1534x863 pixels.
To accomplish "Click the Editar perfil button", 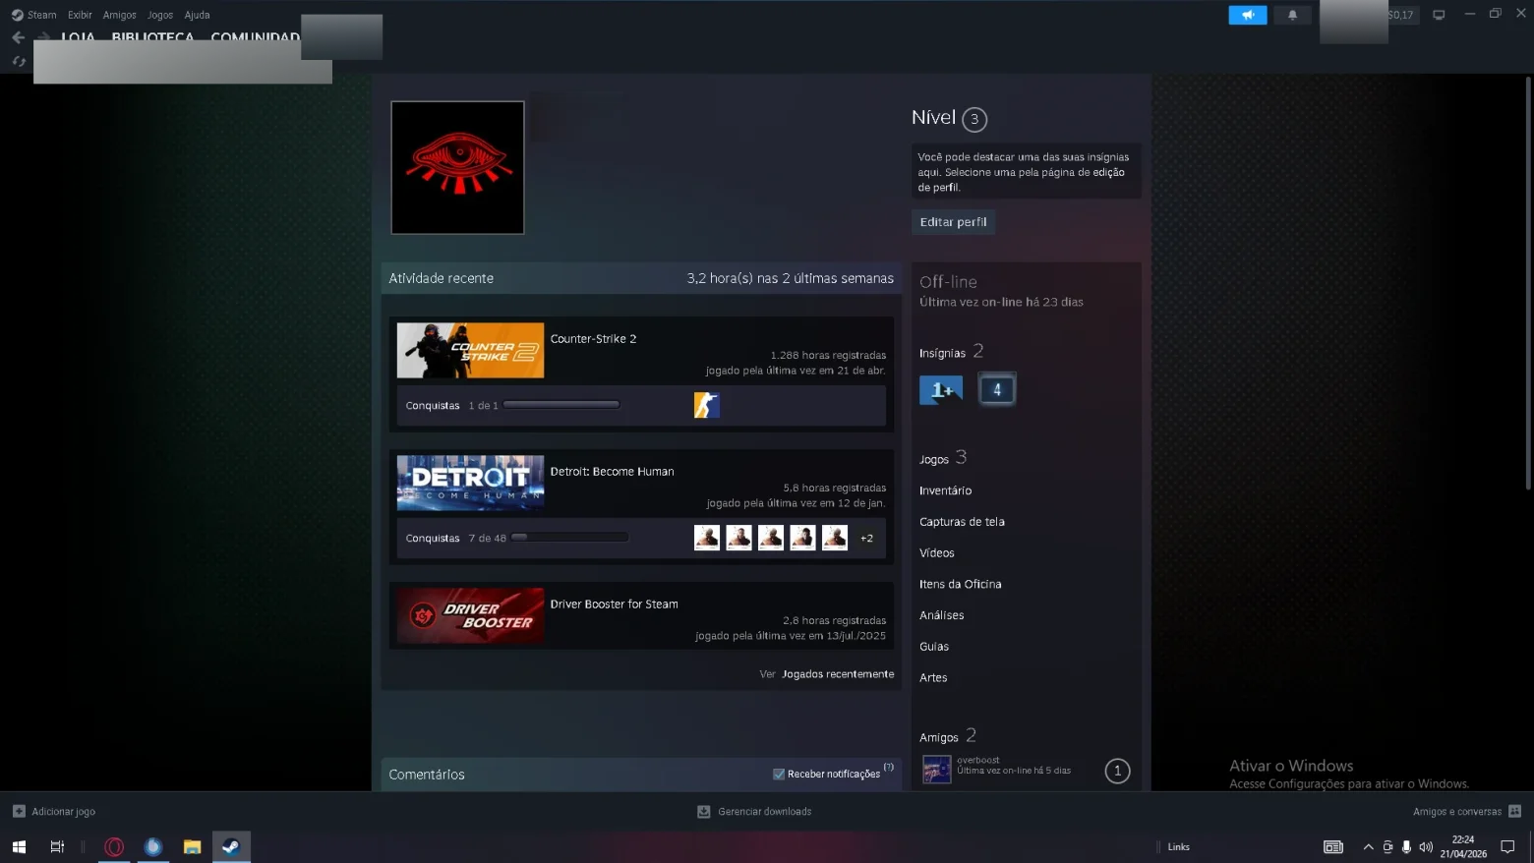I will (953, 222).
